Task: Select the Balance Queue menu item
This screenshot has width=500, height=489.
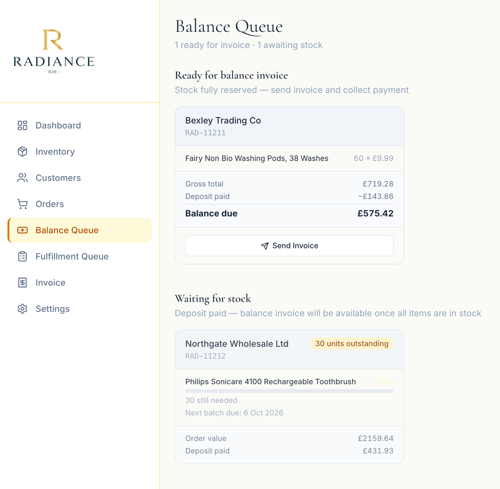Action: (80, 230)
